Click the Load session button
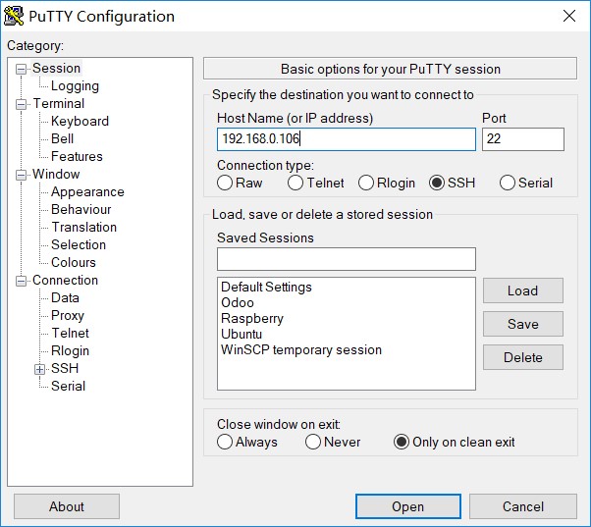This screenshot has width=591, height=527. [522, 290]
